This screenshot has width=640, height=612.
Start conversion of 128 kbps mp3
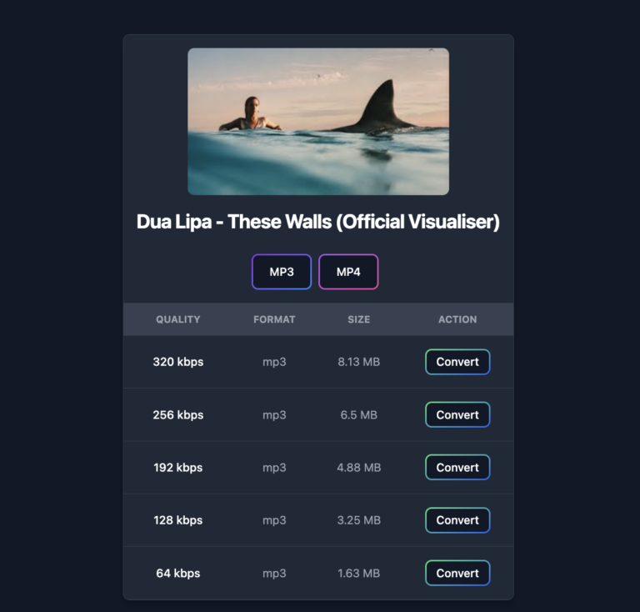(457, 520)
